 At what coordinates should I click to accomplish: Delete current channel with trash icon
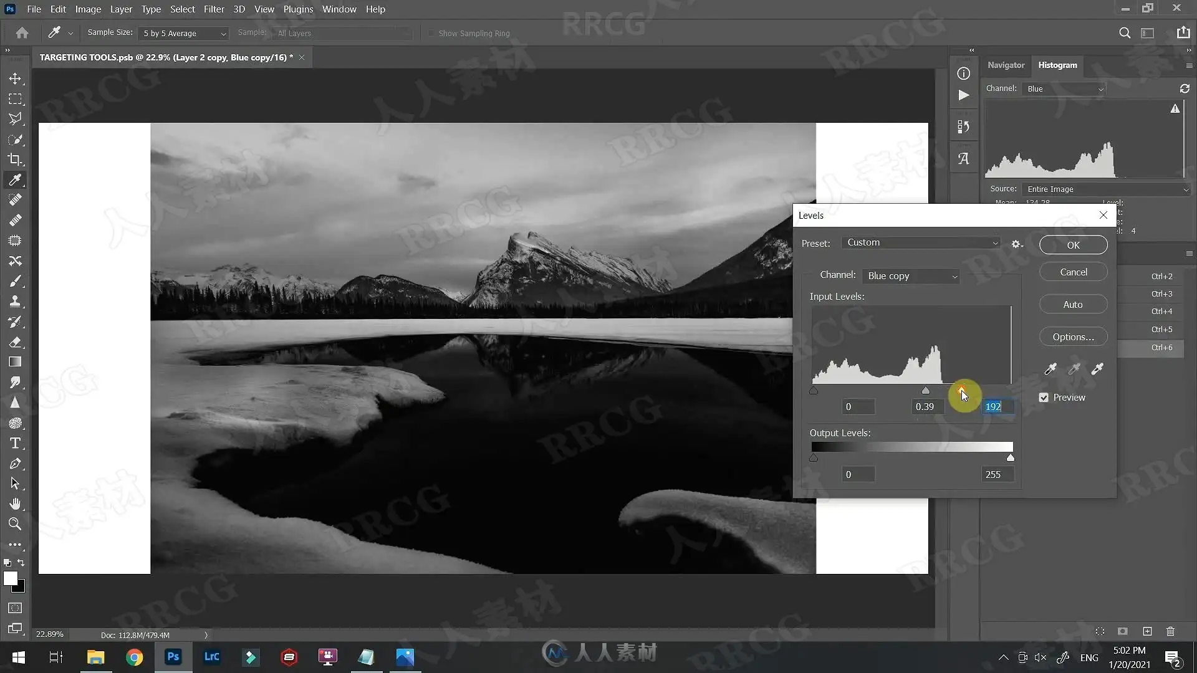pyautogui.click(x=1170, y=631)
